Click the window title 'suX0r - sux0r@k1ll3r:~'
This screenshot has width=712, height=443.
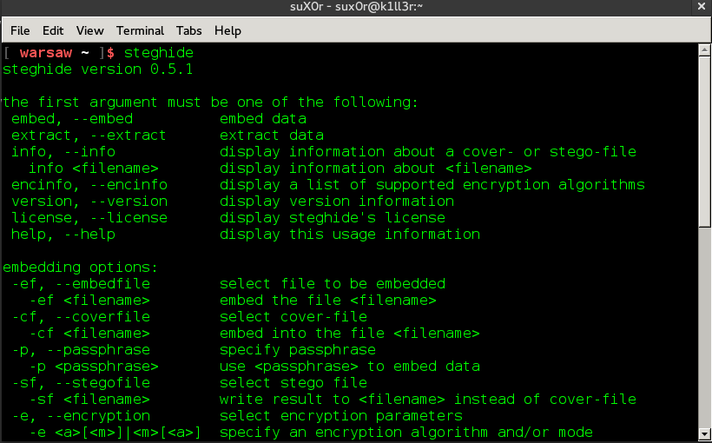pos(356,6)
